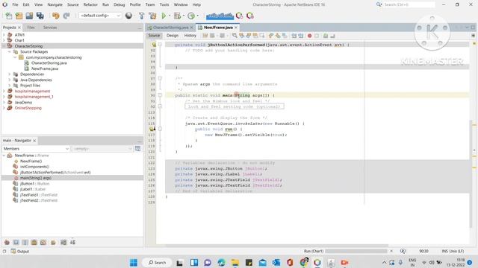The width and height of the screenshot is (478, 268).
Task: Click the Open Project toolbar icon
Action: pyautogui.click(x=29, y=16)
